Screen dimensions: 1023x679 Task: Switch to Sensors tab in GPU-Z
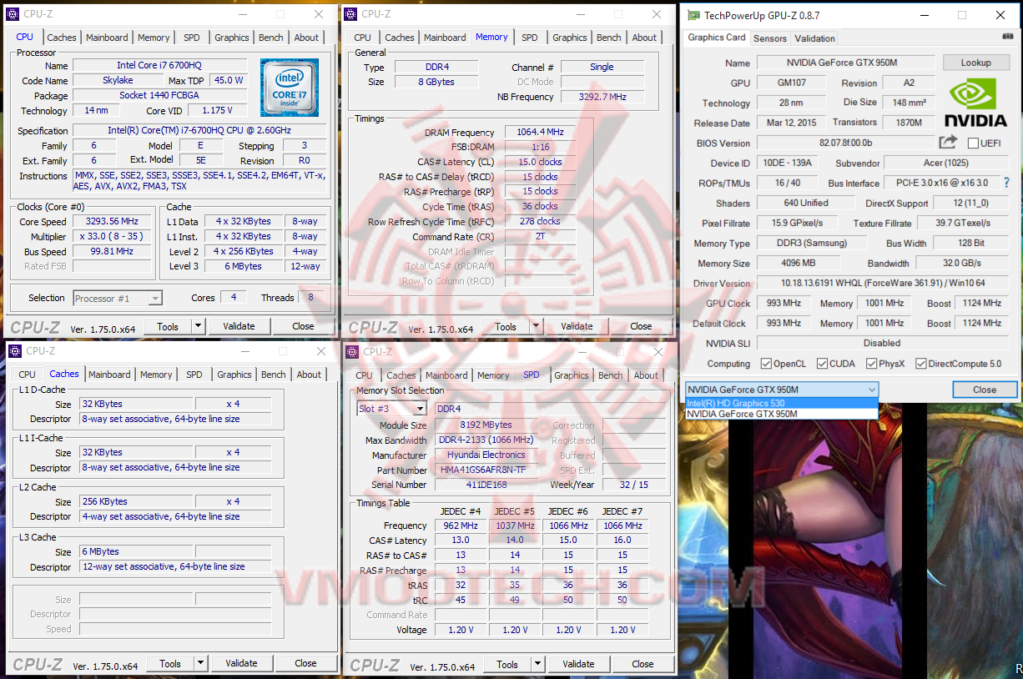click(x=769, y=38)
